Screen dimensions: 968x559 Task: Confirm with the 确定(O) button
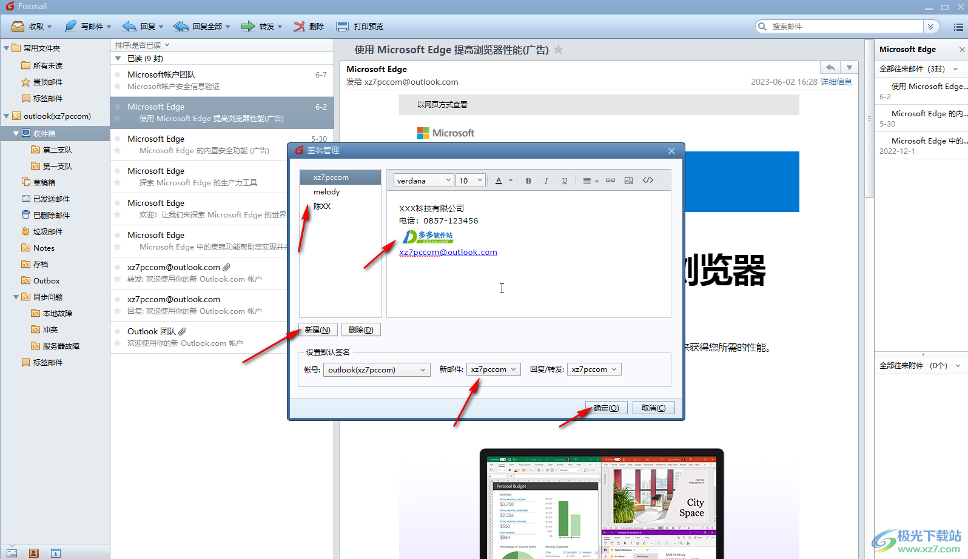click(607, 408)
